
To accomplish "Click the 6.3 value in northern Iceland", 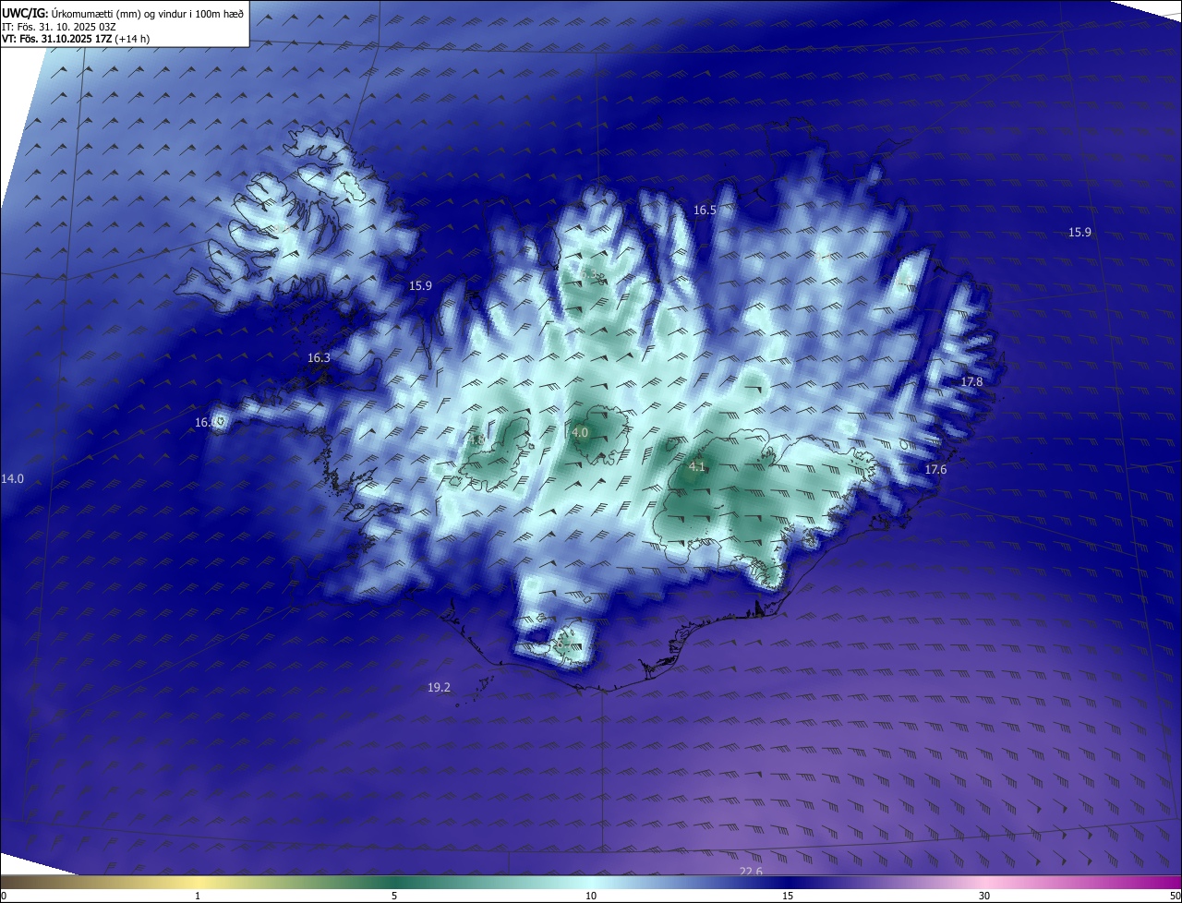I will click(x=588, y=274).
